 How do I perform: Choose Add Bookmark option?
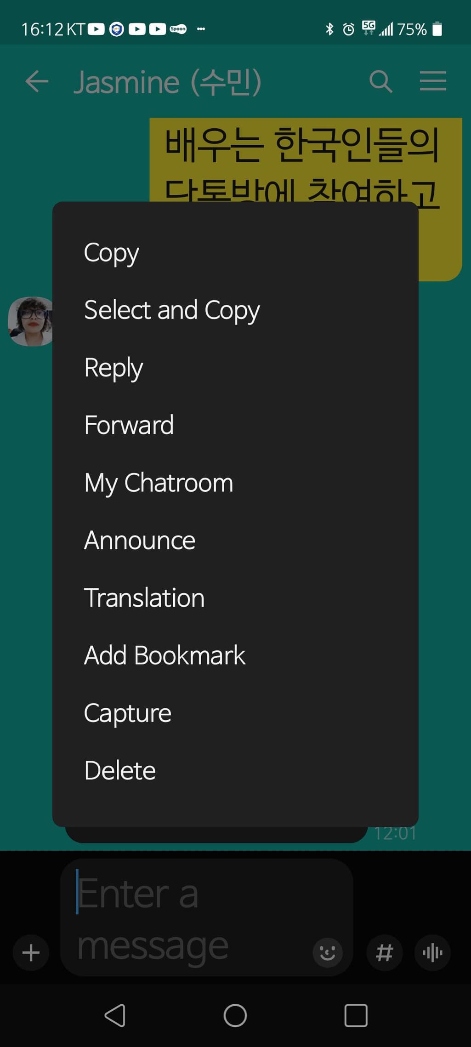235,655
